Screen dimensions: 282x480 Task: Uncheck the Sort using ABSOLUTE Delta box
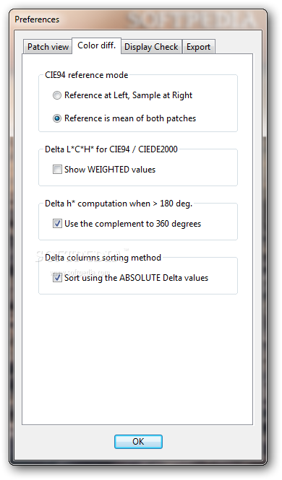(x=57, y=278)
